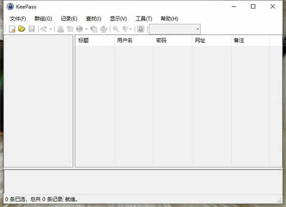Open the quick search combo box dropdown
Viewport: 286px width, 207px height.
coord(197,29)
